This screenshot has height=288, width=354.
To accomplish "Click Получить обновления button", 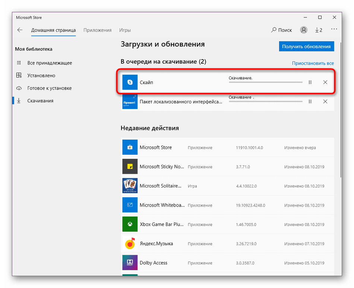I will pos(306,47).
